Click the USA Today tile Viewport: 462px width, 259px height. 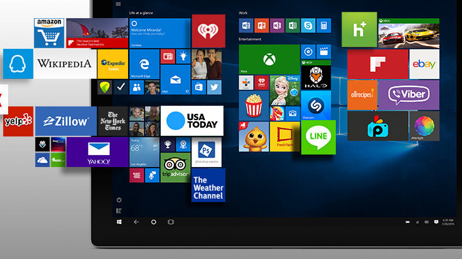tap(192, 120)
